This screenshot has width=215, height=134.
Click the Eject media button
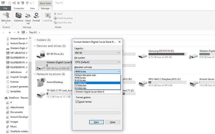pyautogui.click(x=58, y=14)
